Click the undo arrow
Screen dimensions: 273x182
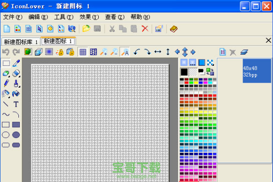point(6,52)
